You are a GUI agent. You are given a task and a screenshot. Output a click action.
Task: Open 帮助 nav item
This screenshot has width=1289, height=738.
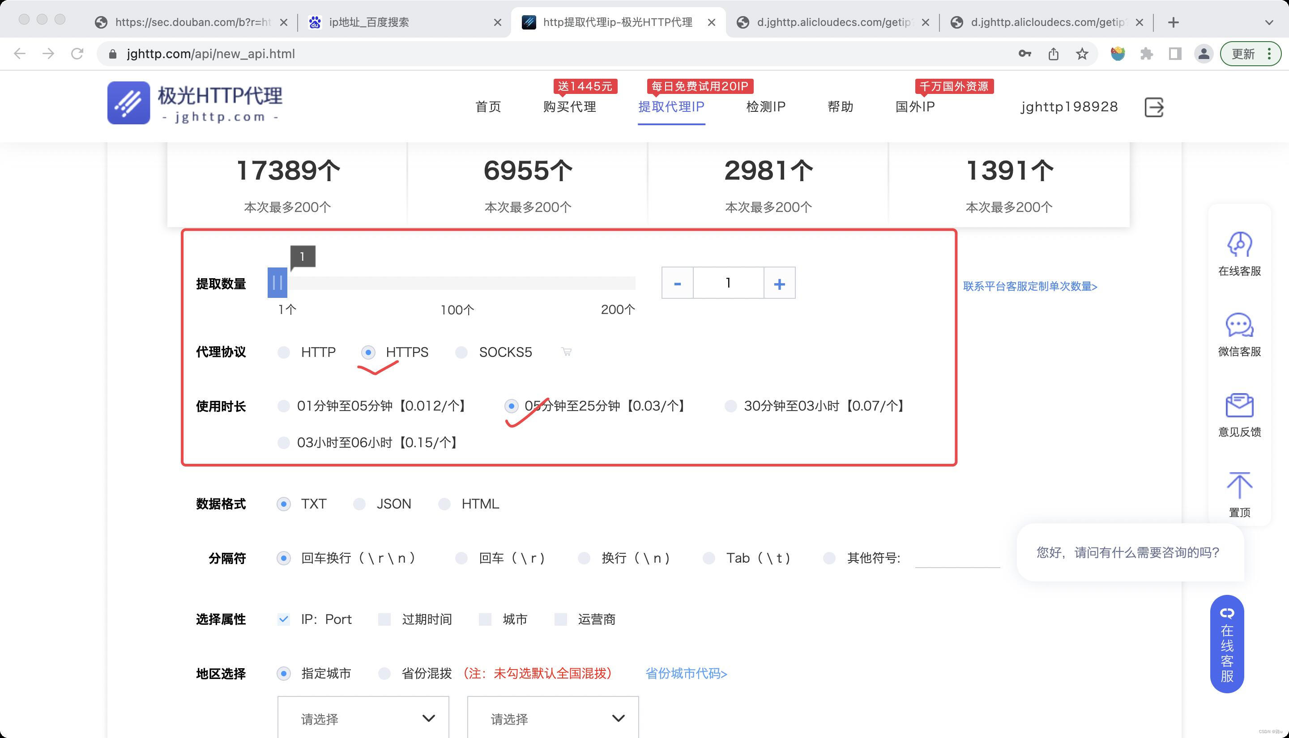pyautogui.click(x=840, y=106)
